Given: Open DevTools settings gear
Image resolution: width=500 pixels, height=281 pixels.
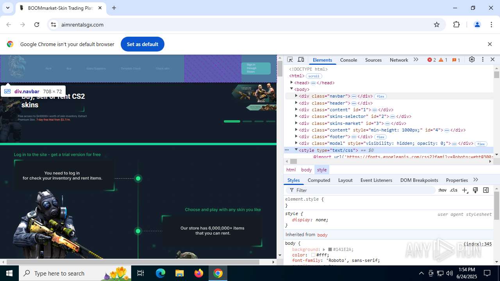Looking at the screenshot, I should pyautogui.click(x=472, y=60).
